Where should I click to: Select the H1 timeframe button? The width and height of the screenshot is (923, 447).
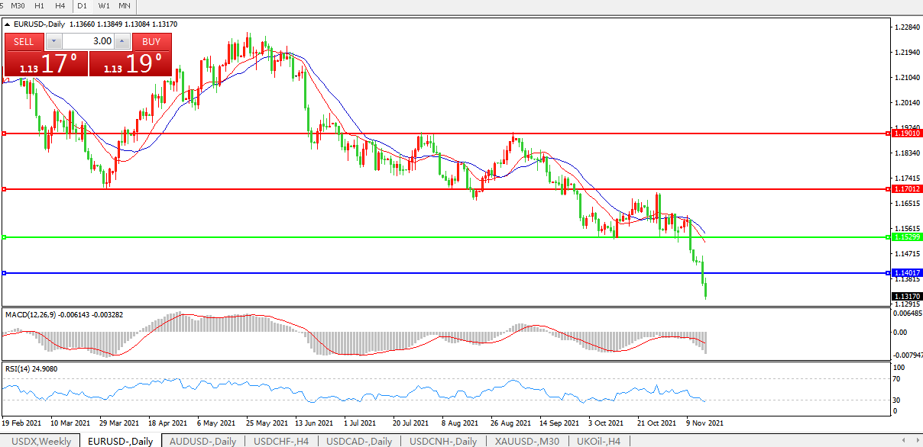click(x=40, y=6)
